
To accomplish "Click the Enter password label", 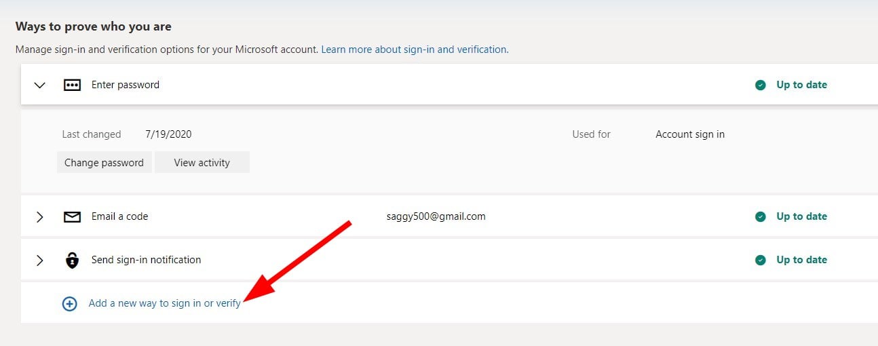I will pyautogui.click(x=126, y=85).
